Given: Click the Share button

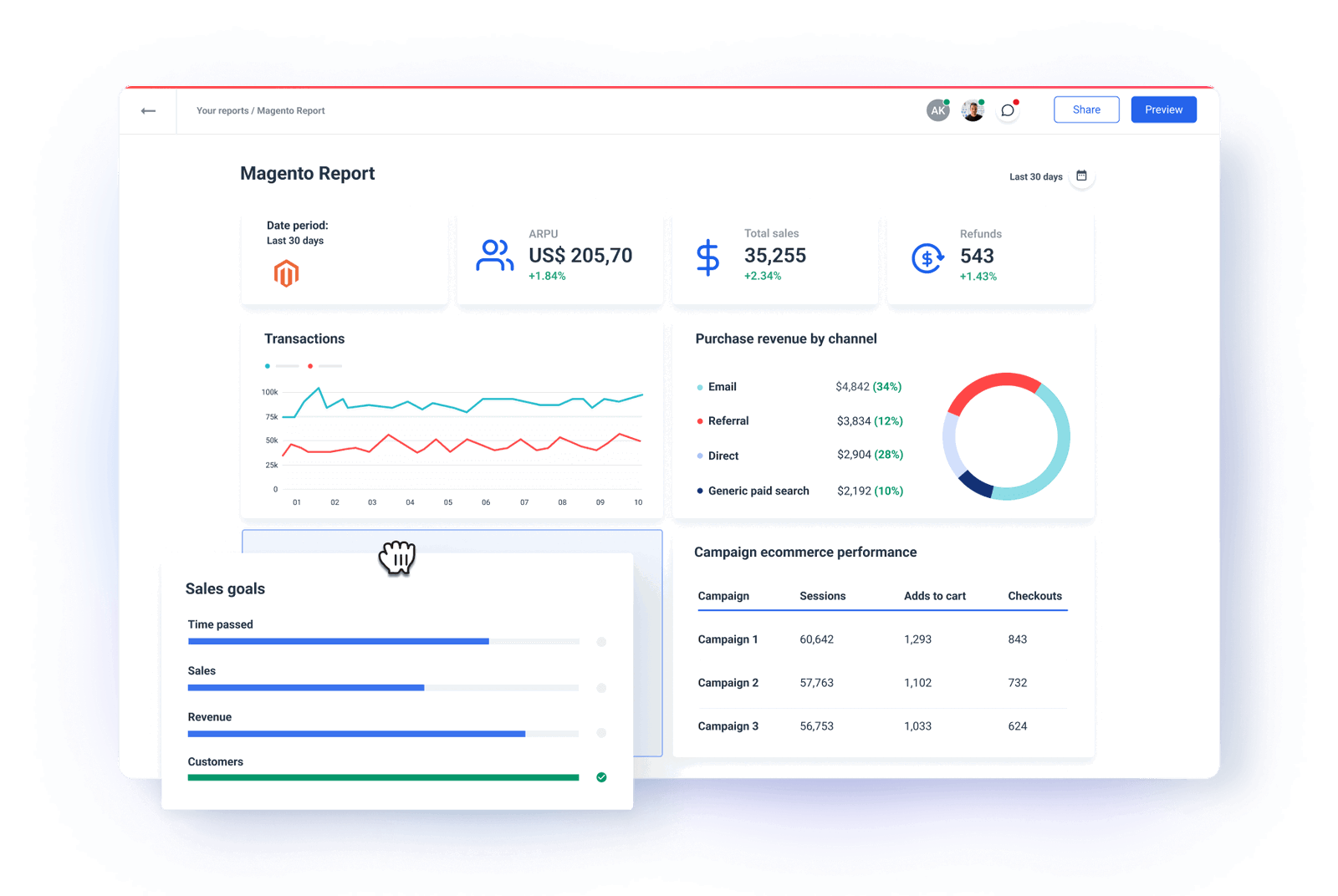Looking at the screenshot, I should point(1085,109).
